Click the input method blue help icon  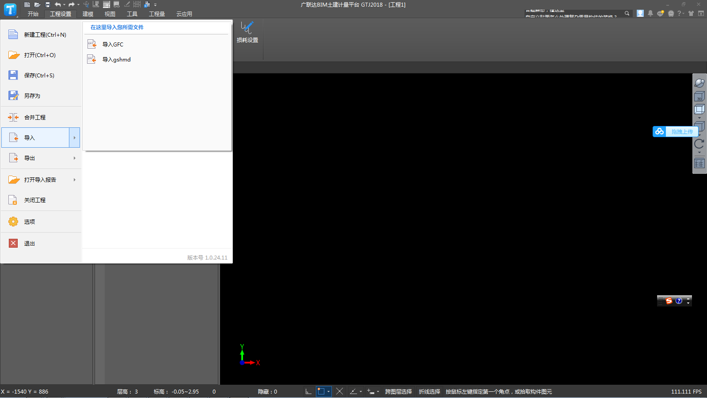click(x=679, y=301)
